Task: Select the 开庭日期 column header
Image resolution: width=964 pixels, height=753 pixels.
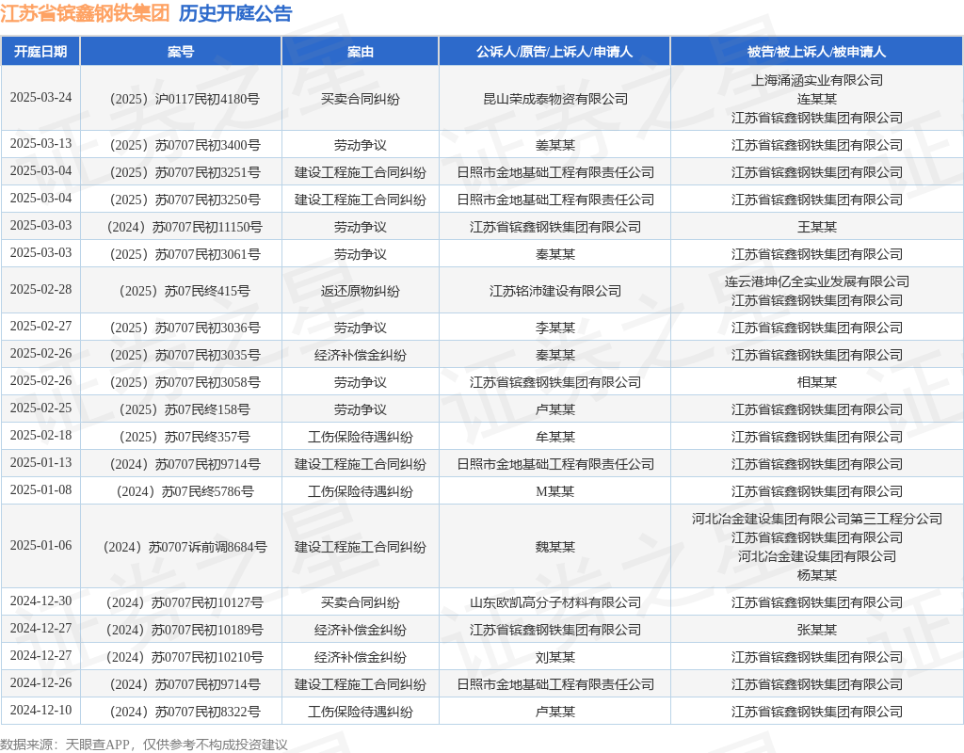Action: coord(40,52)
